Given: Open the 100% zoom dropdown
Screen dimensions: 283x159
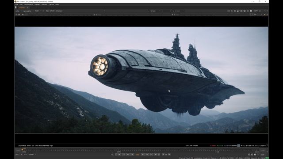Looking at the screenshot, I should pyautogui.click(x=256, y=11).
